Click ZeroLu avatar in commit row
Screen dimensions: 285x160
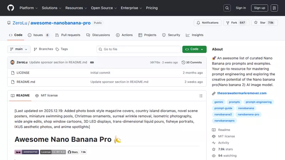[x=12, y=63]
